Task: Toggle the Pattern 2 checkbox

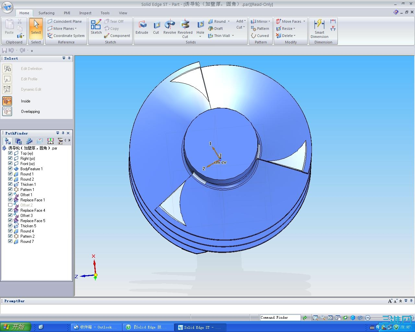Action: 10,236
